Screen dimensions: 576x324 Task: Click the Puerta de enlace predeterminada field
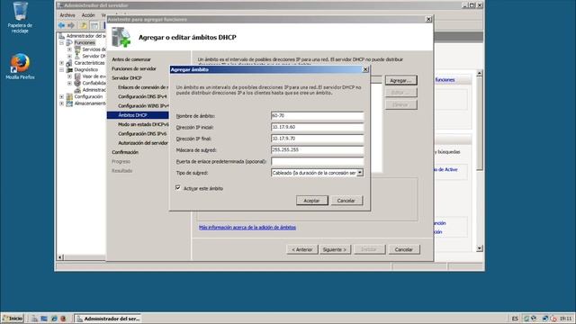tap(317, 161)
